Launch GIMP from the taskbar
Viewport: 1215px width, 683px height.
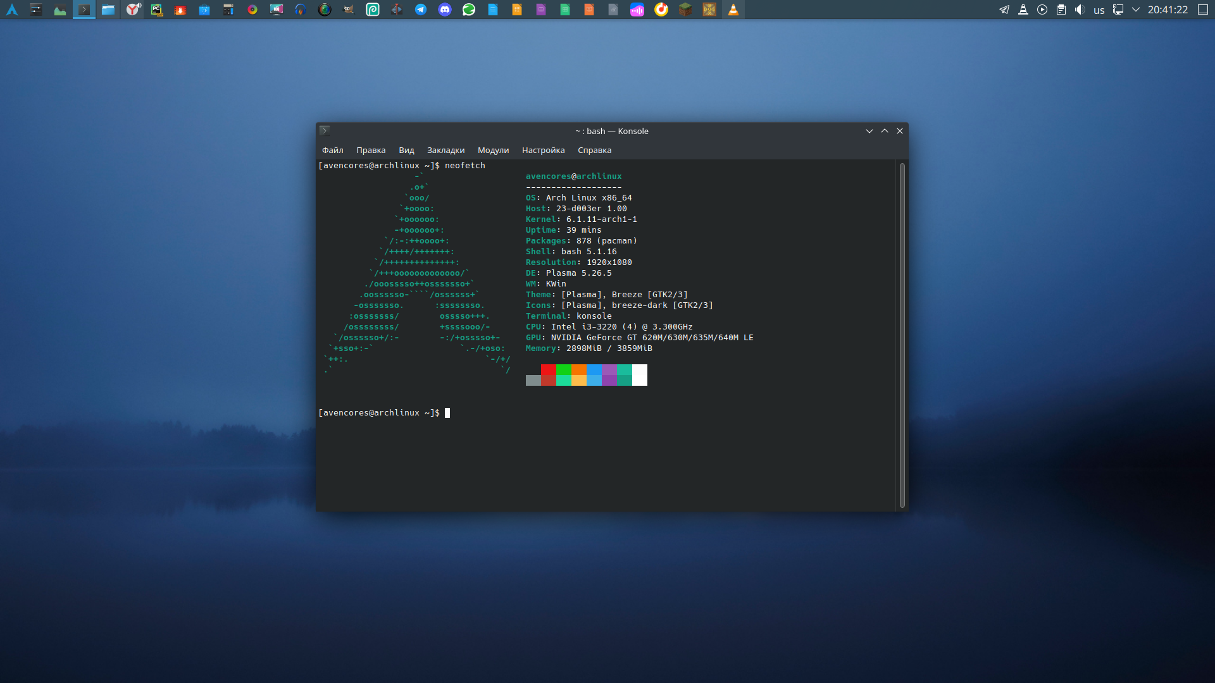click(x=349, y=9)
